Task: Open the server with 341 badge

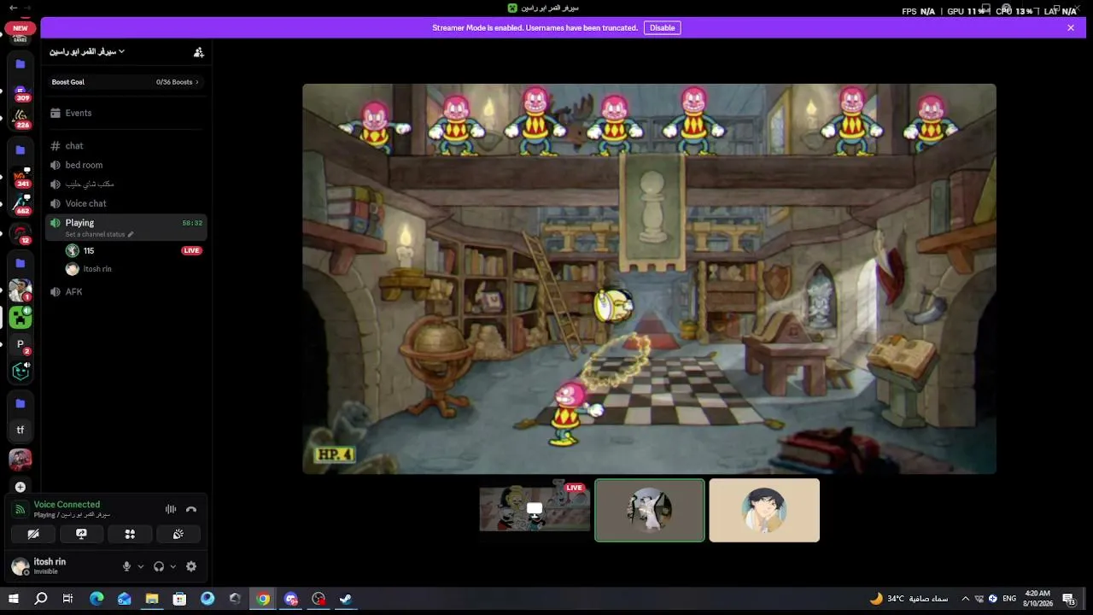Action: [20, 178]
